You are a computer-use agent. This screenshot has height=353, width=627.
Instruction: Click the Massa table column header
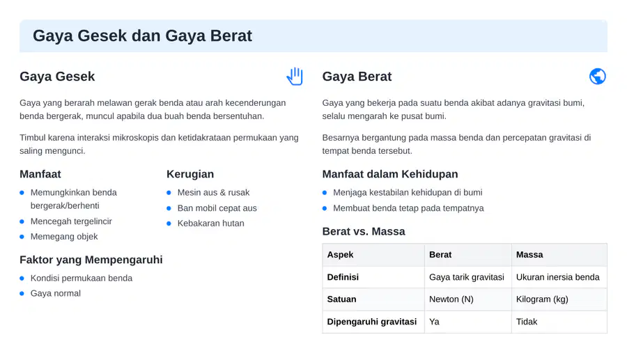click(559, 255)
